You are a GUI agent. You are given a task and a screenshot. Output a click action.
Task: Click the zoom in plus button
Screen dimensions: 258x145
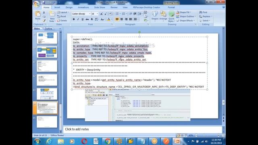tap(218, 135)
